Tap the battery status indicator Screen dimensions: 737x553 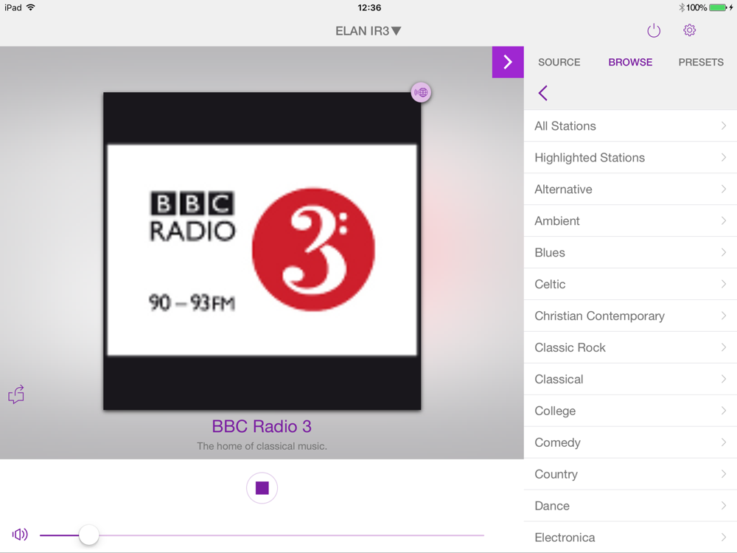pos(717,7)
